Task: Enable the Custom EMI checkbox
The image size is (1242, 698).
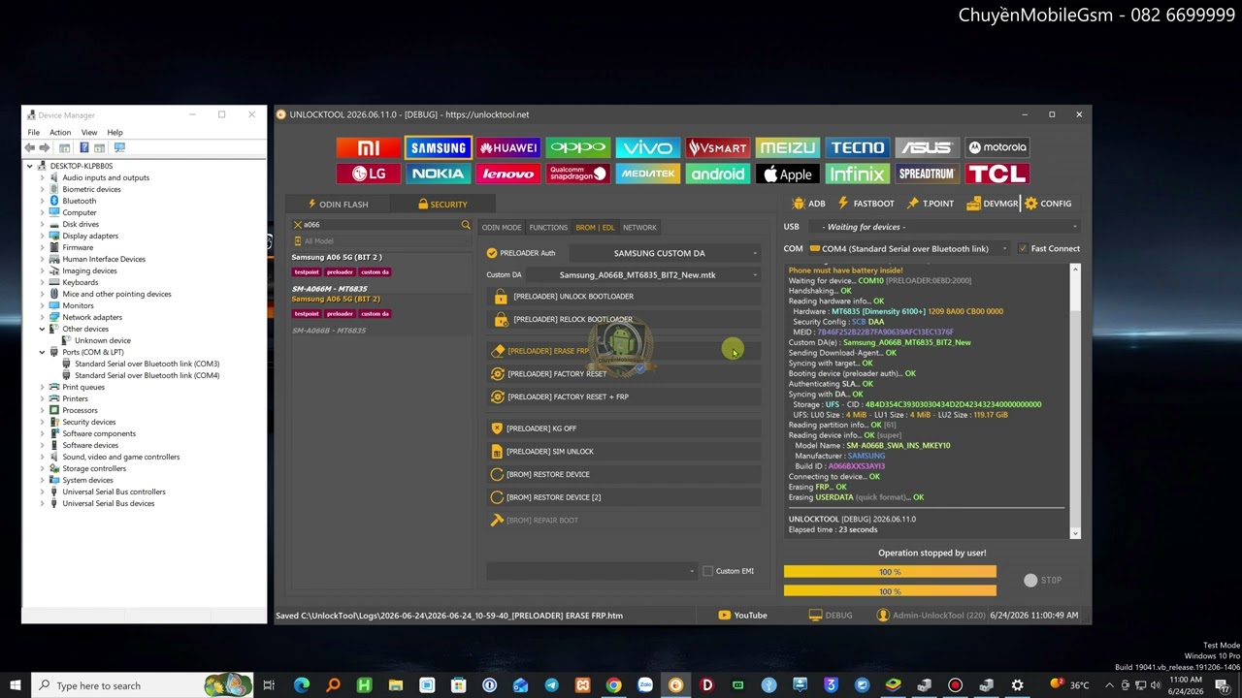Action: click(x=707, y=571)
